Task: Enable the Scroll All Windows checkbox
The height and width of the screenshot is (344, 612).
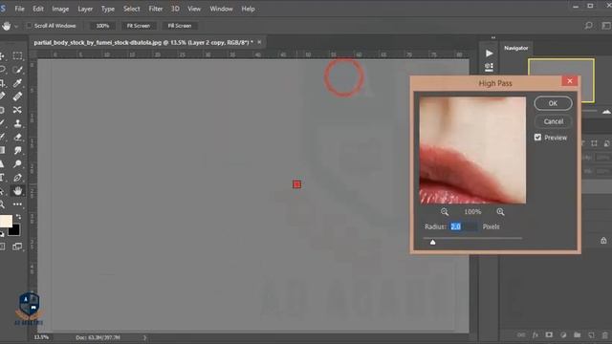Action: coord(29,26)
